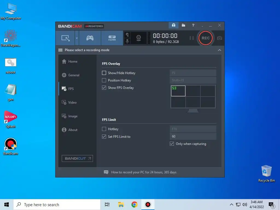Toggle the microphone icon

pos(127,41)
